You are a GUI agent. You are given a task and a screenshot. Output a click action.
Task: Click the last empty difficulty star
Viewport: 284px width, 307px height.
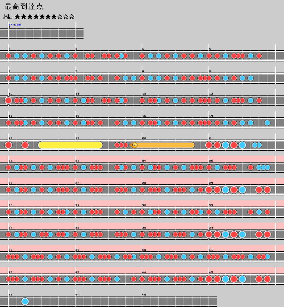click(x=71, y=17)
